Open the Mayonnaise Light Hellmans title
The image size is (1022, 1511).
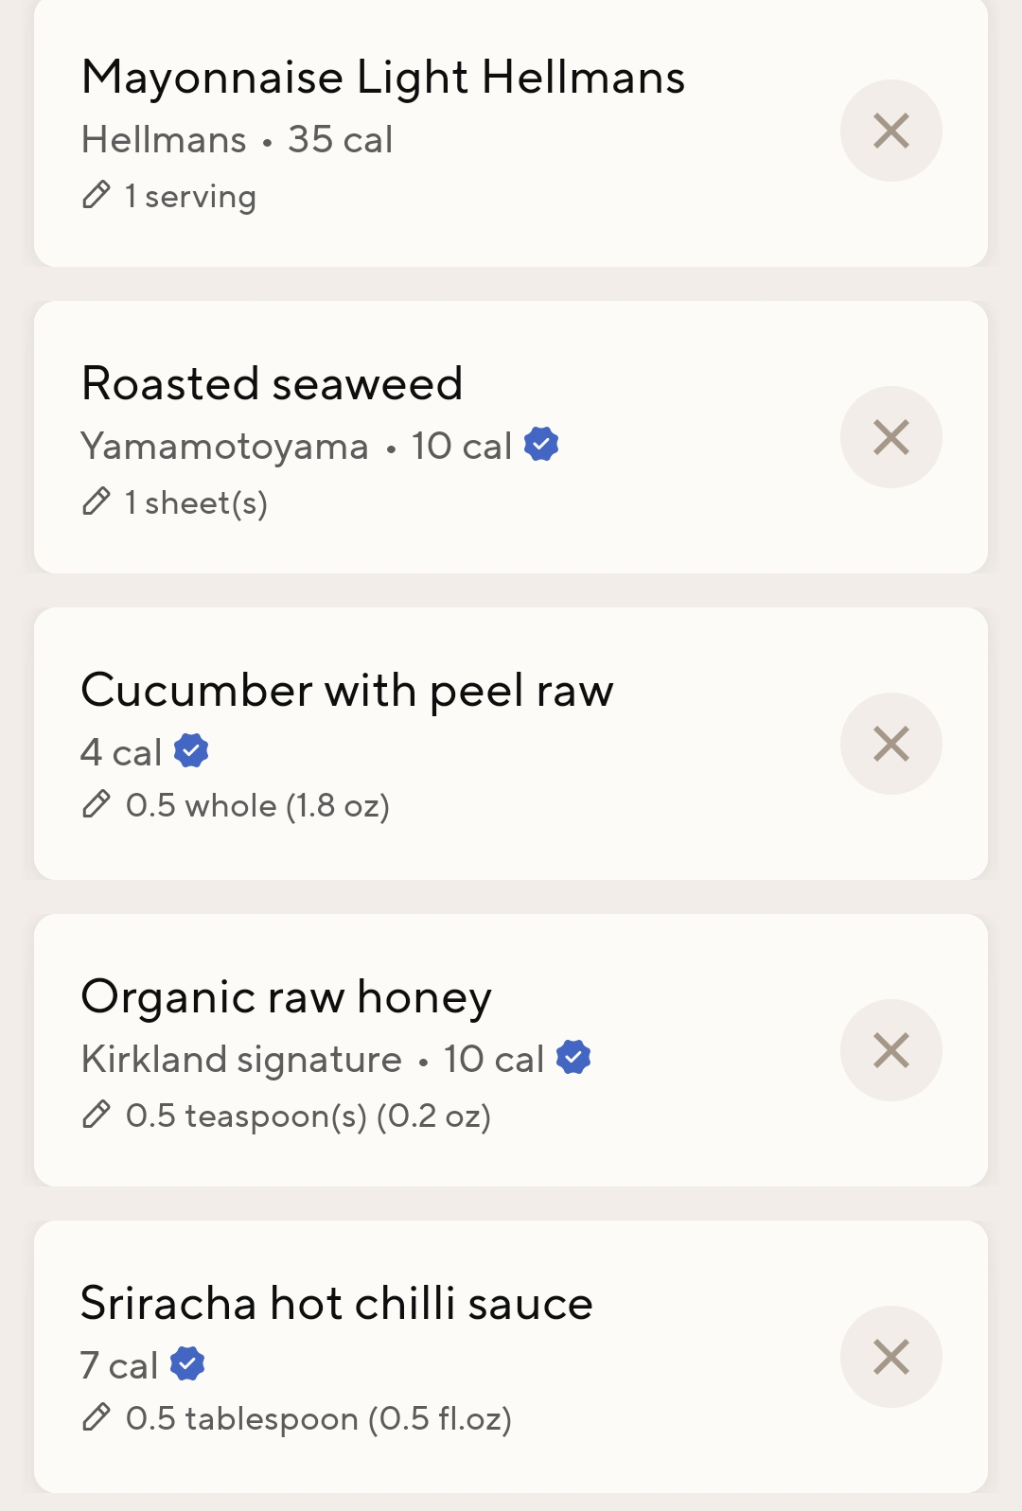pos(383,79)
